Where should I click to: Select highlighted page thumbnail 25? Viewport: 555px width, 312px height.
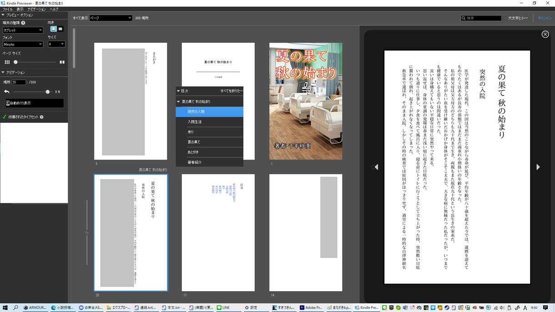point(131,233)
